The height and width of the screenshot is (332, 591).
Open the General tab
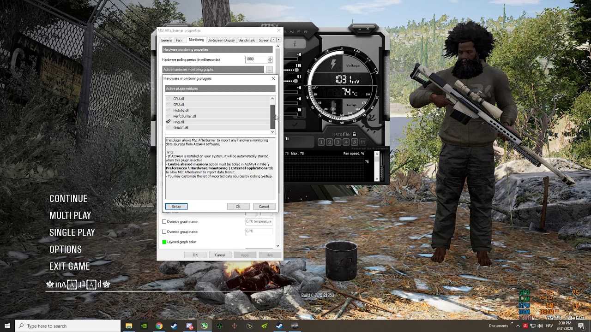click(x=166, y=40)
